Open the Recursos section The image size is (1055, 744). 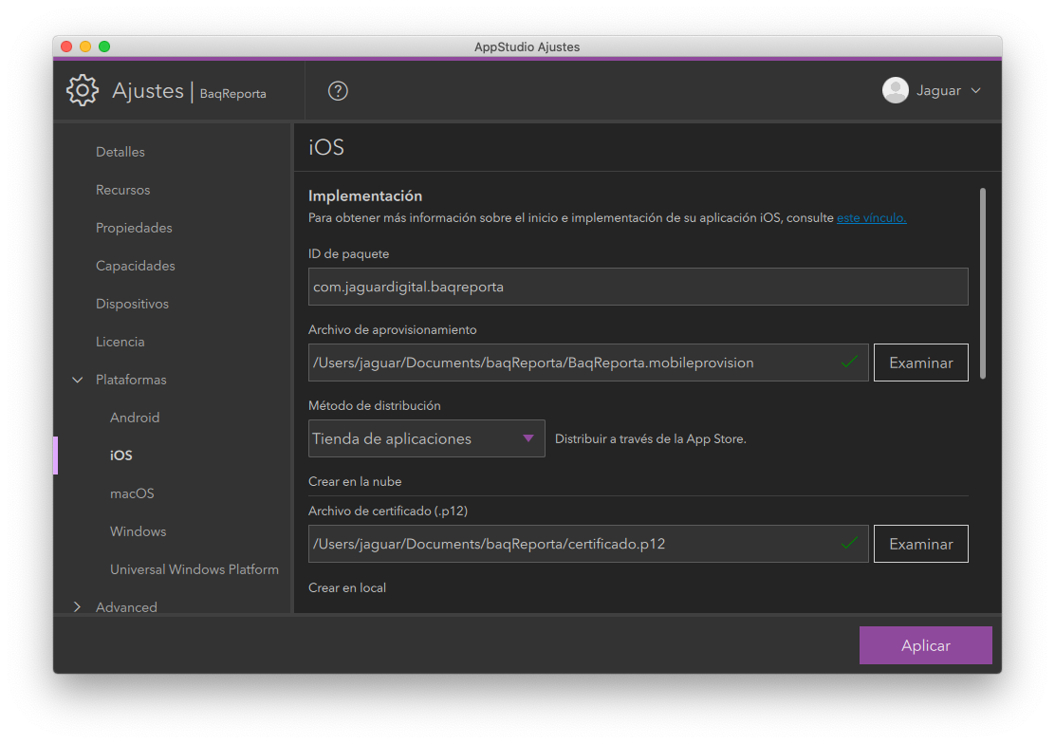tap(123, 190)
